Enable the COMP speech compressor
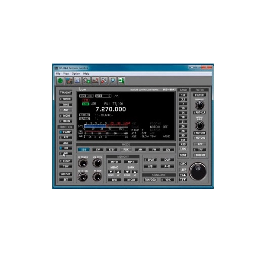253x253 pixels. coord(66,161)
